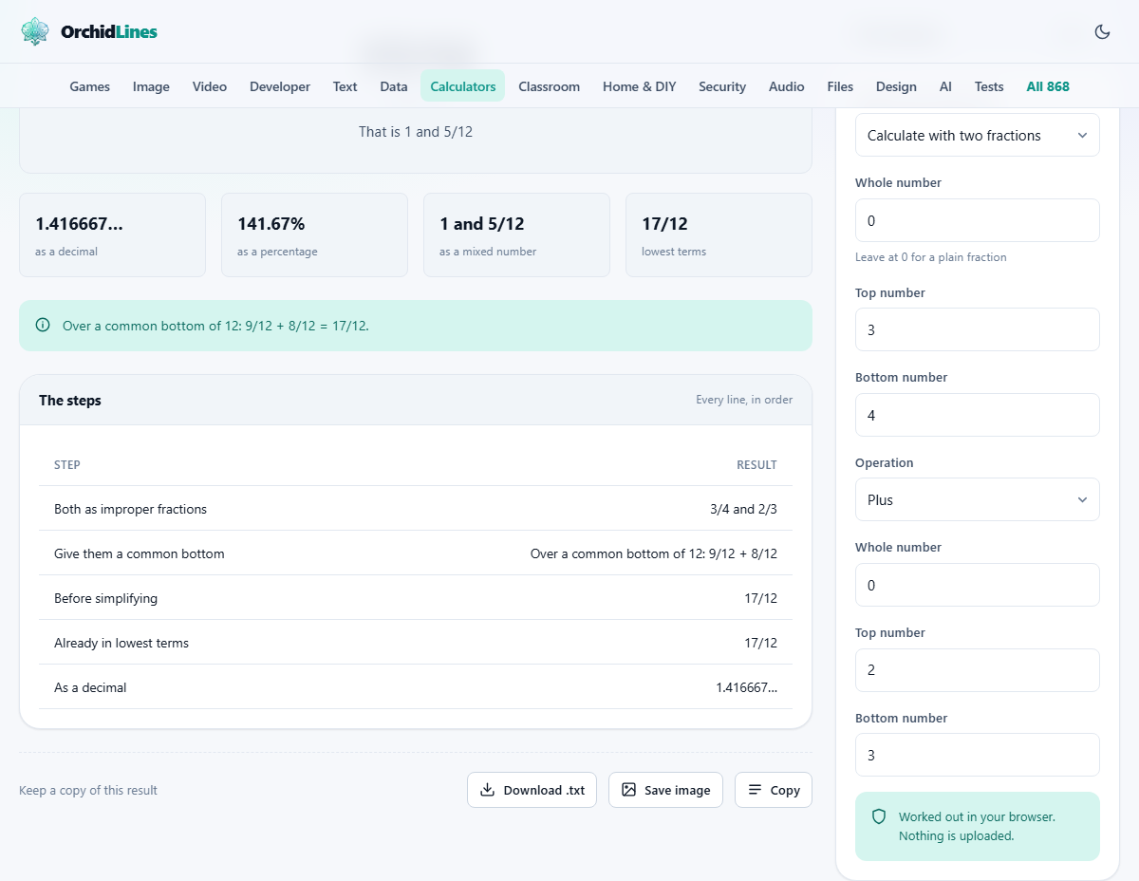Click "Keep a copy of this result" text
The height and width of the screenshot is (881, 1139).
[88, 790]
